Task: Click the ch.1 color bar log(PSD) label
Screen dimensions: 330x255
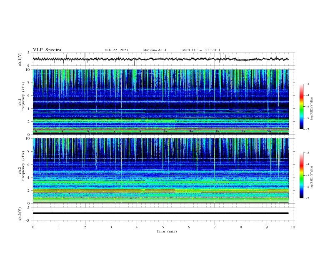Action: coord(312,109)
